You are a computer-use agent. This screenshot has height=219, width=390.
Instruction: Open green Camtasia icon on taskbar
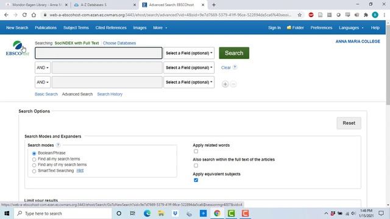231,214
